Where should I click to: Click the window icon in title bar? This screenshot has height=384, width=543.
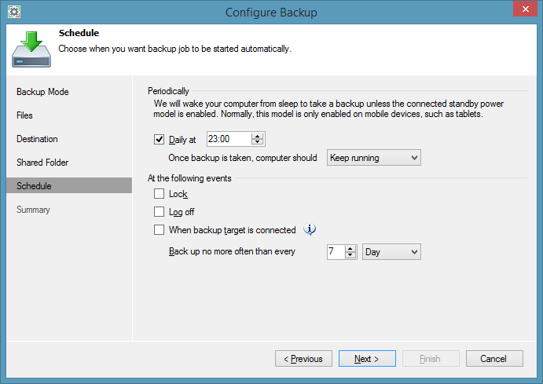tap(13, 12)
